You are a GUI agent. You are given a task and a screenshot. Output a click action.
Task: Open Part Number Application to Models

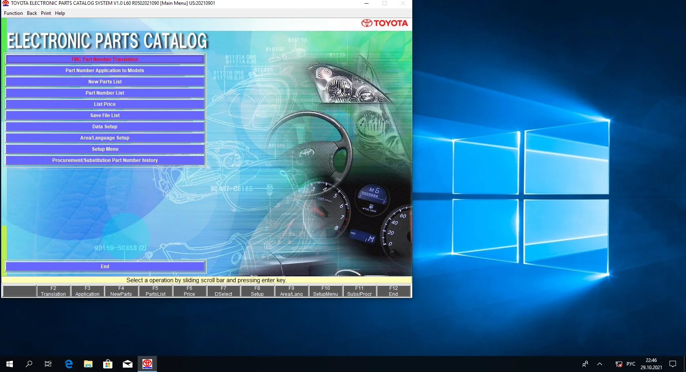pos(105,71)
